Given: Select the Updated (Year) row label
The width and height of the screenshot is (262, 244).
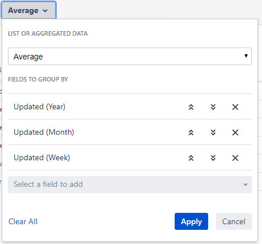Looking at the screenshot, I should pos(40,107).
